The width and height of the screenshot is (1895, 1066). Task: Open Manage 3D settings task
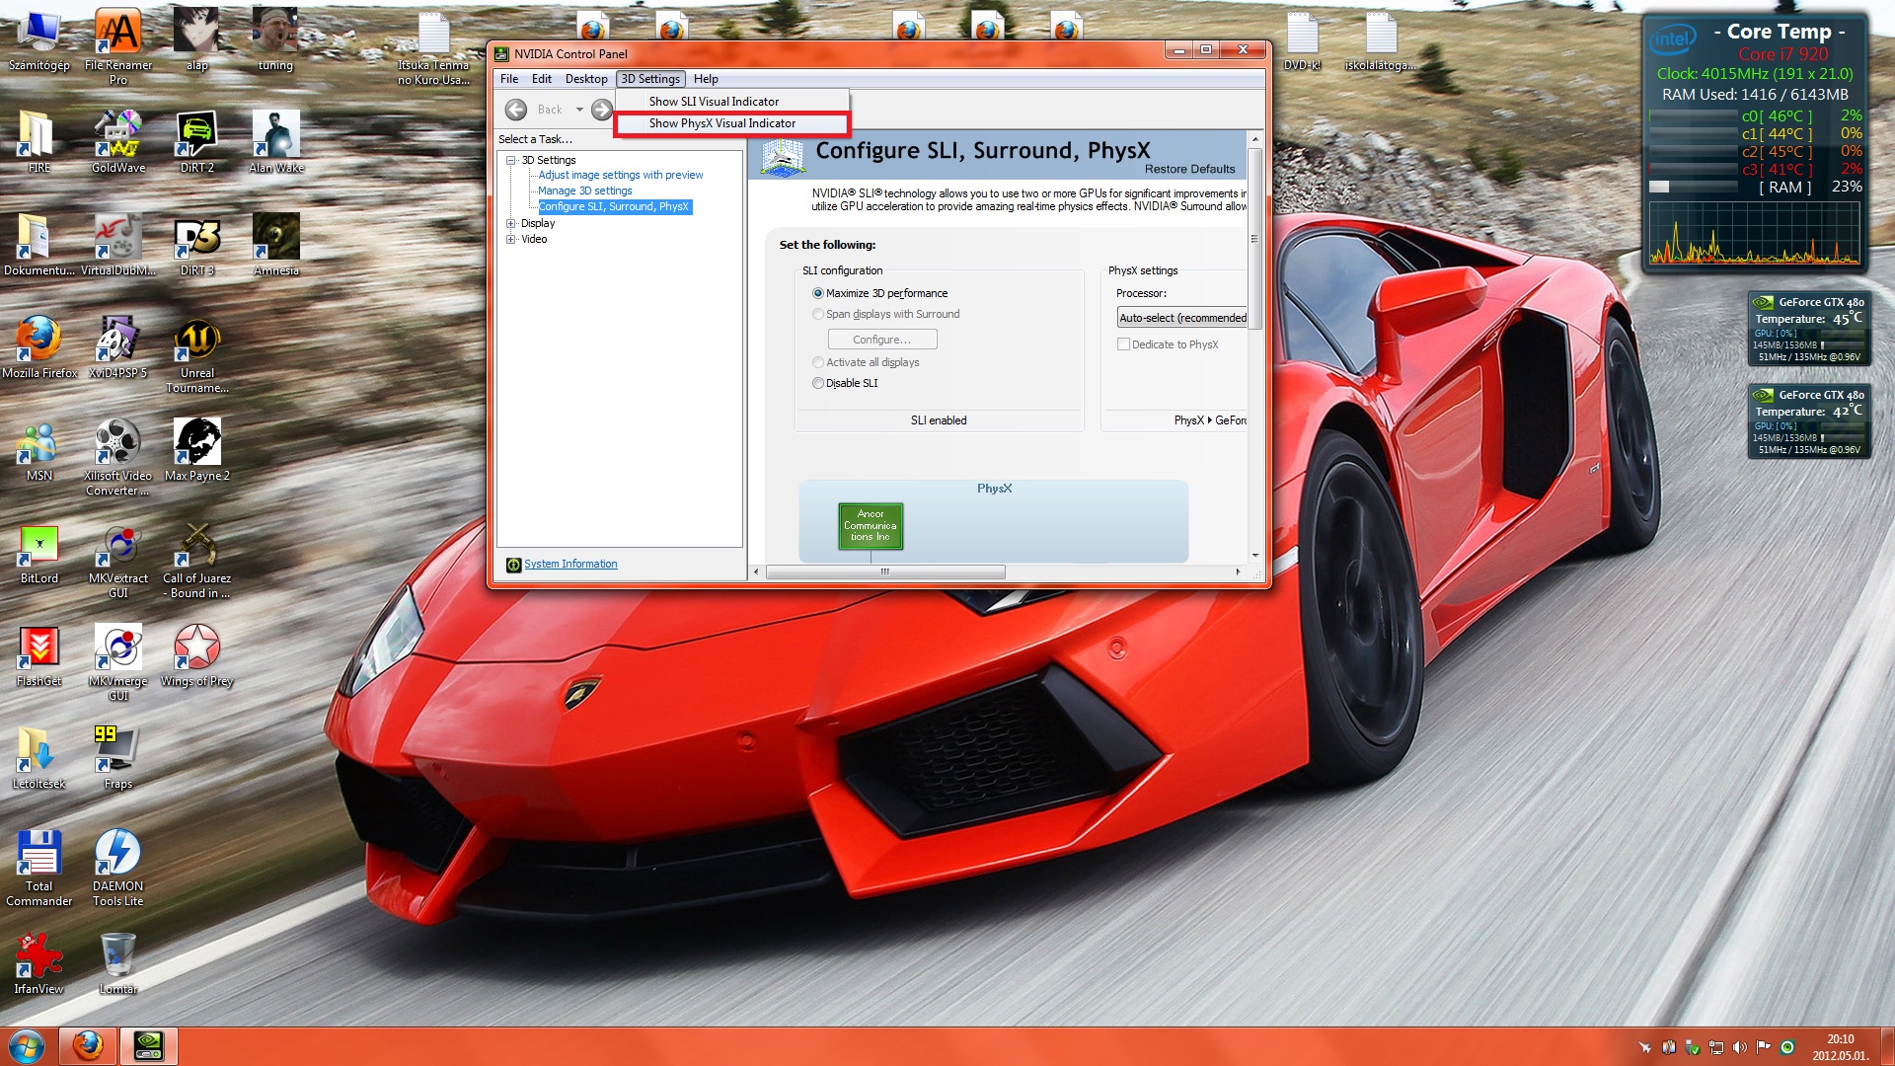pyautogui.click(x=584, y=190)
